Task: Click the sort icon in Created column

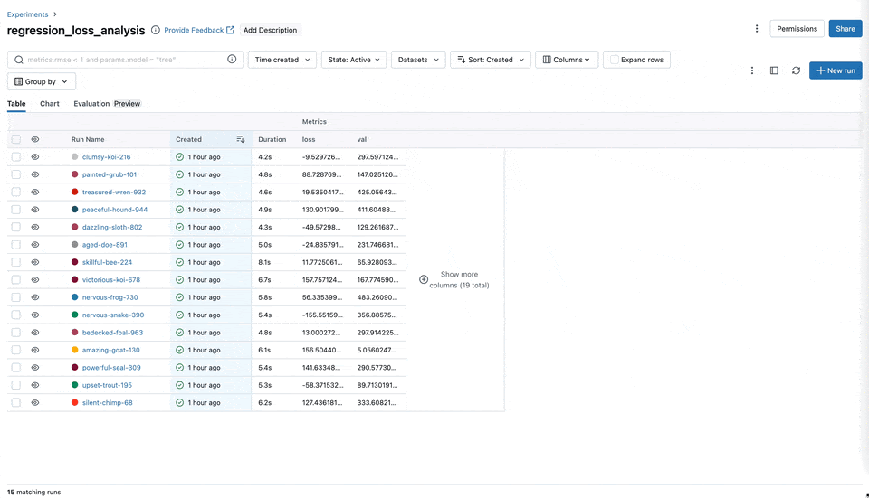Action: [241, 139]
